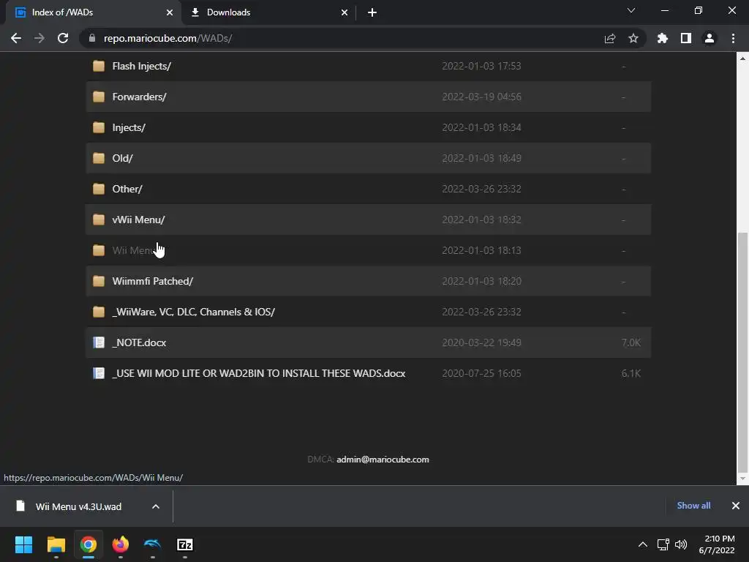Screen dimensions: 749x562
Task: View site security lock info
Action: [91, 38]
